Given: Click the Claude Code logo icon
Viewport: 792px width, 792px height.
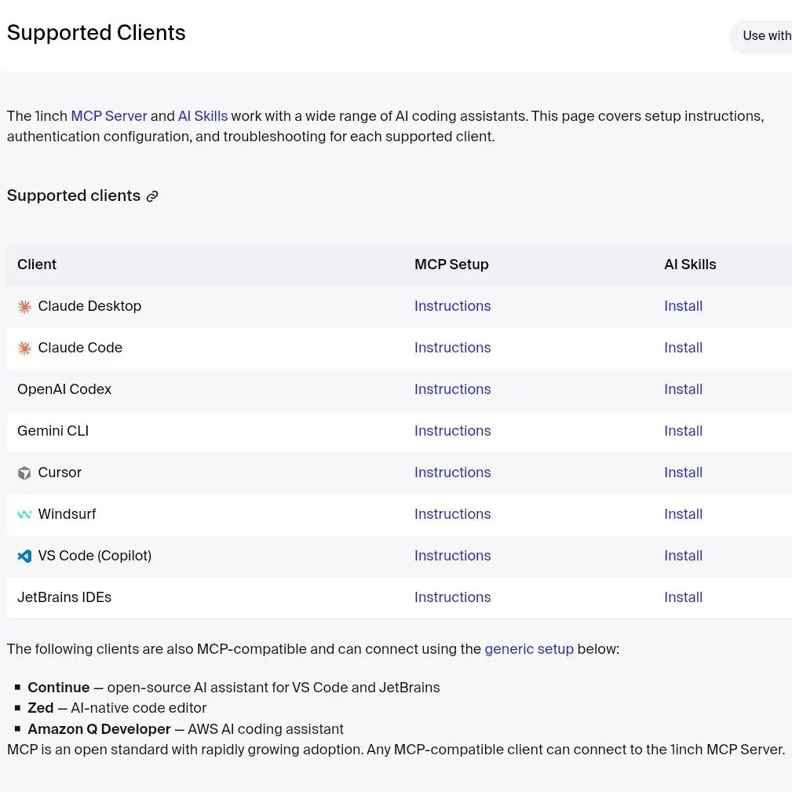Looking at the screenshot, I should 24,349.
